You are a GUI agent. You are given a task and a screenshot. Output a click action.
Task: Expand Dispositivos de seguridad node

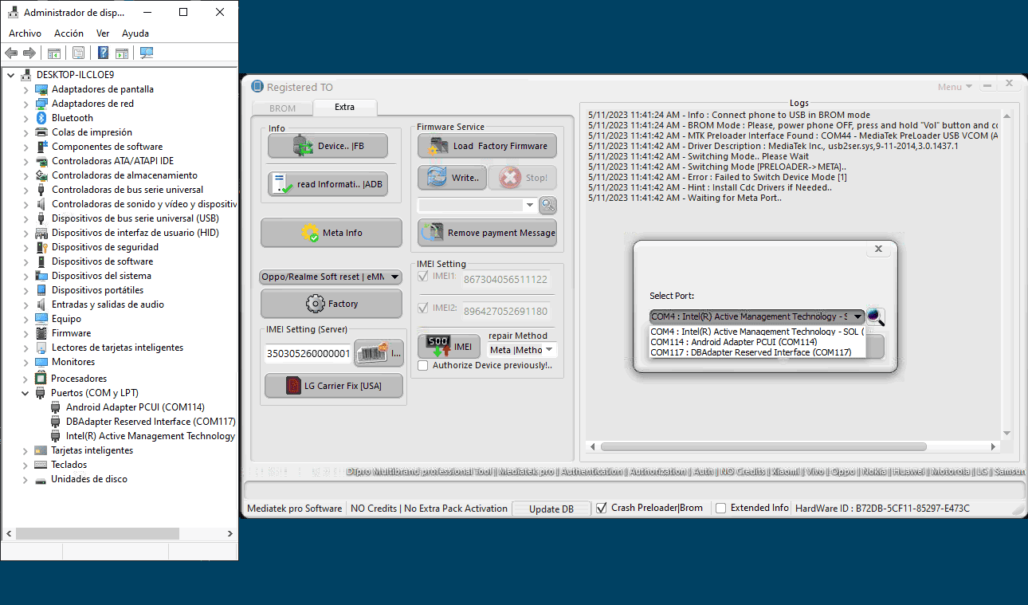point(26,247)
